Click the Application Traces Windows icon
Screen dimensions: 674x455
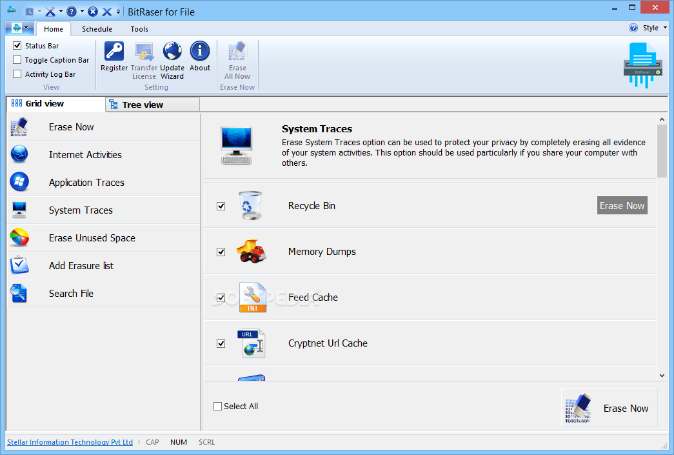tap(19, 182)
